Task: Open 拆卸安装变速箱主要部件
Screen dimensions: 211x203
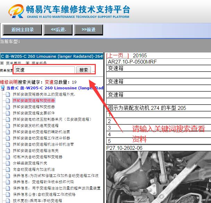Action: pos(34,113)
